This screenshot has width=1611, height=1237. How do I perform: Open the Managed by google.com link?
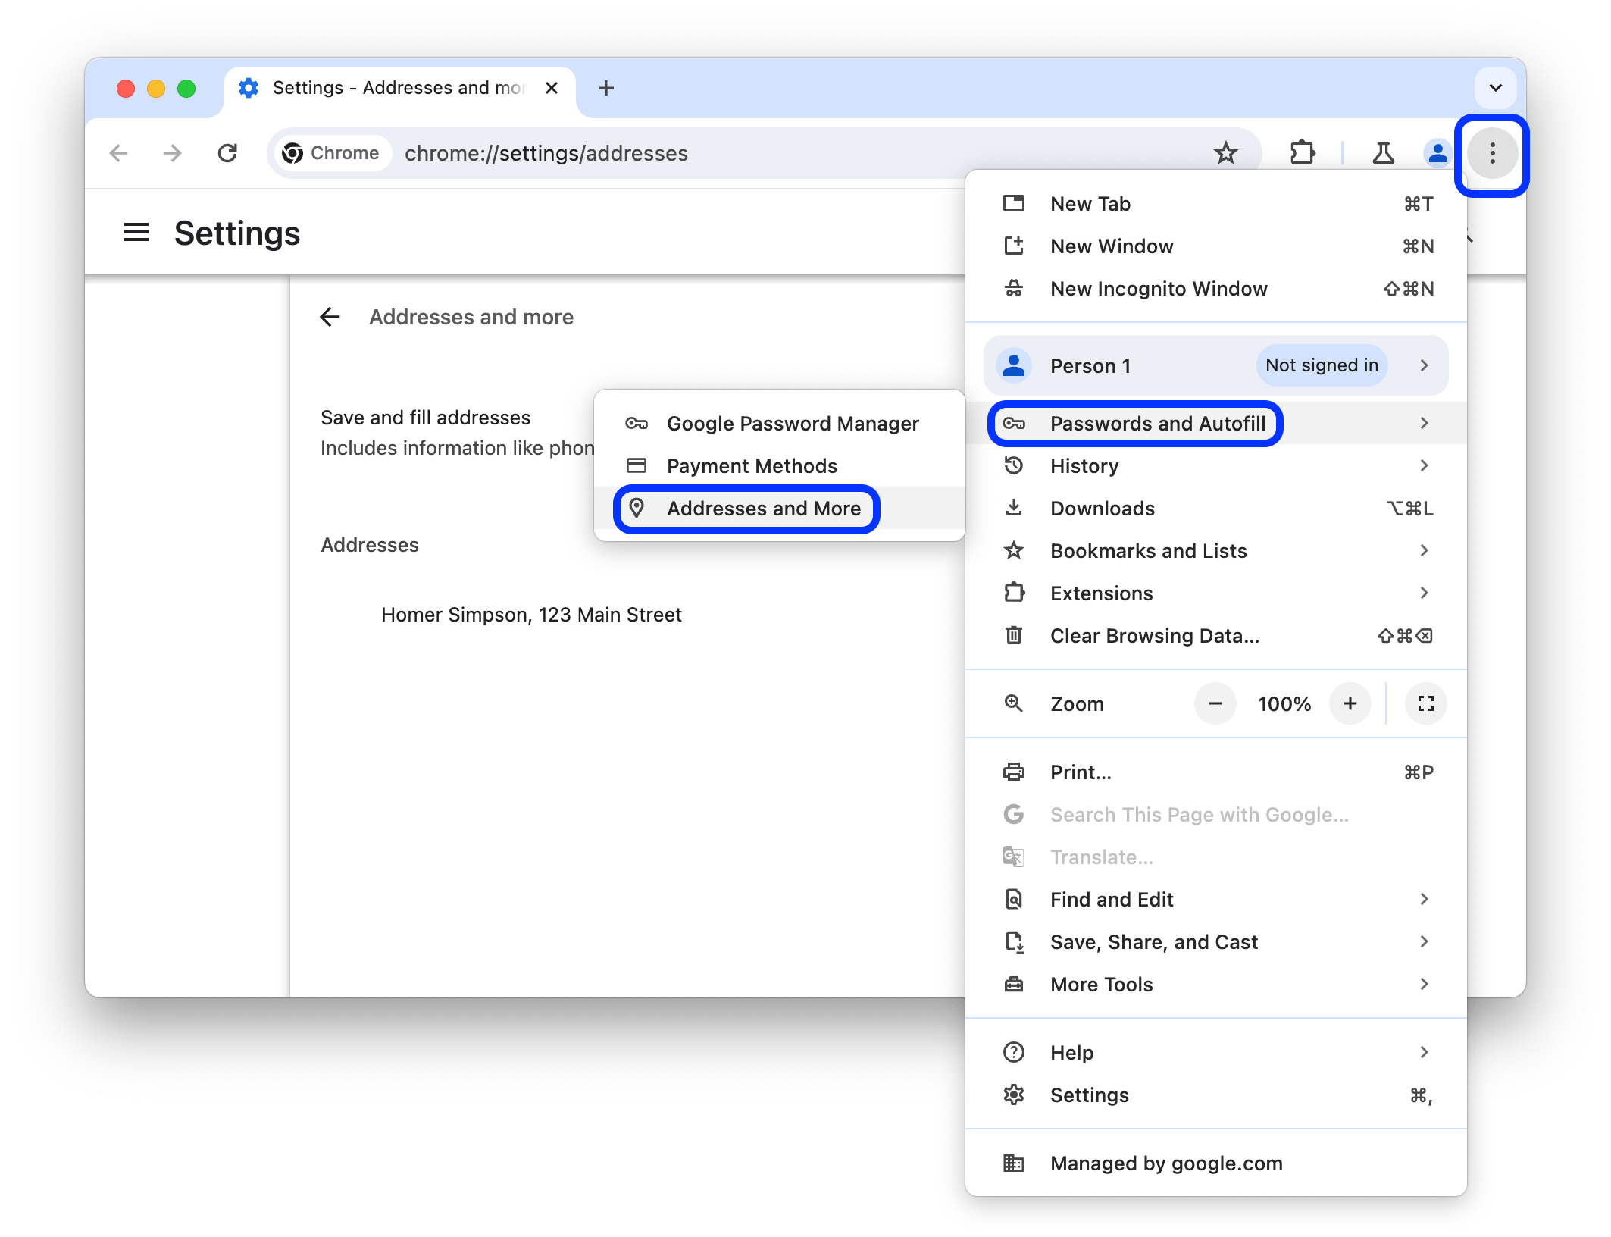[1165, 1163]
